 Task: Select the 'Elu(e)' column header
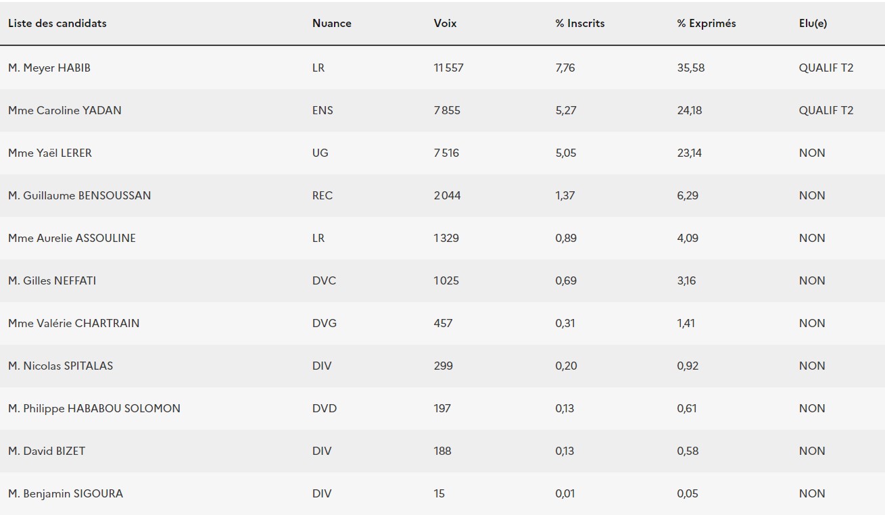click(813, 23)
